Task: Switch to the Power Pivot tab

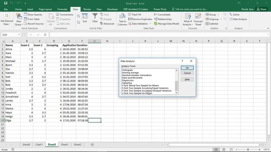Action: 160,9
